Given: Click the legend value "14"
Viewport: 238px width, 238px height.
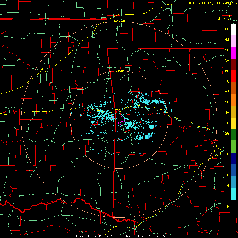Looking at the screenshot, I should 227,165.
